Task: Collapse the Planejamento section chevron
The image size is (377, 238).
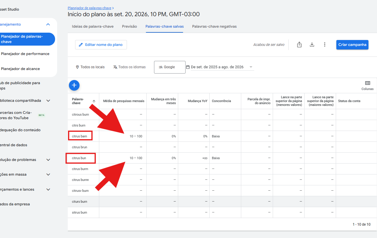Action: 48,24
